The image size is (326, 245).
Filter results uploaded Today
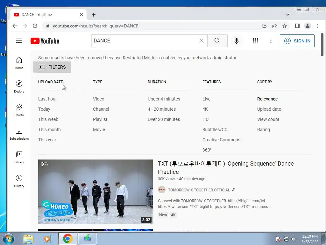[x=44, y=109]
